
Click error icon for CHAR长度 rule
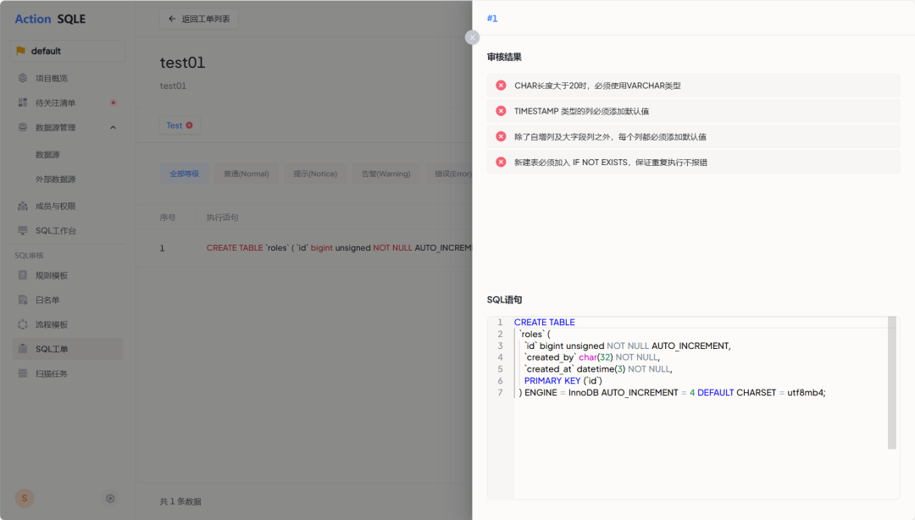pos(501,86)
